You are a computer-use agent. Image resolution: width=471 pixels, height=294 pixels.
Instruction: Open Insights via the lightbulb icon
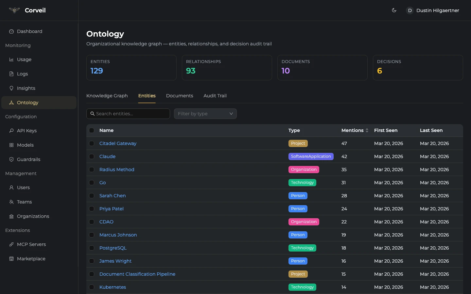[11, 88]
